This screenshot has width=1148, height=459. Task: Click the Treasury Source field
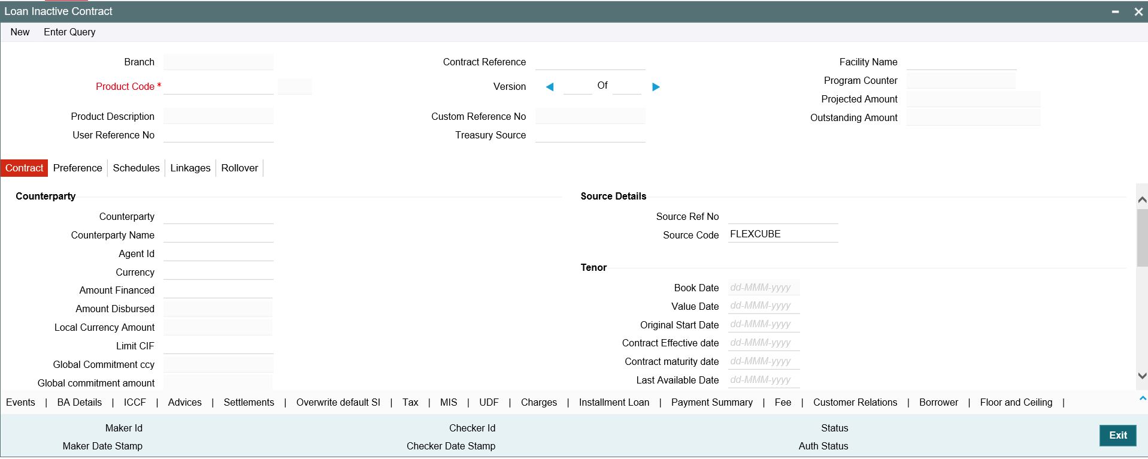(x=590, y=135)
